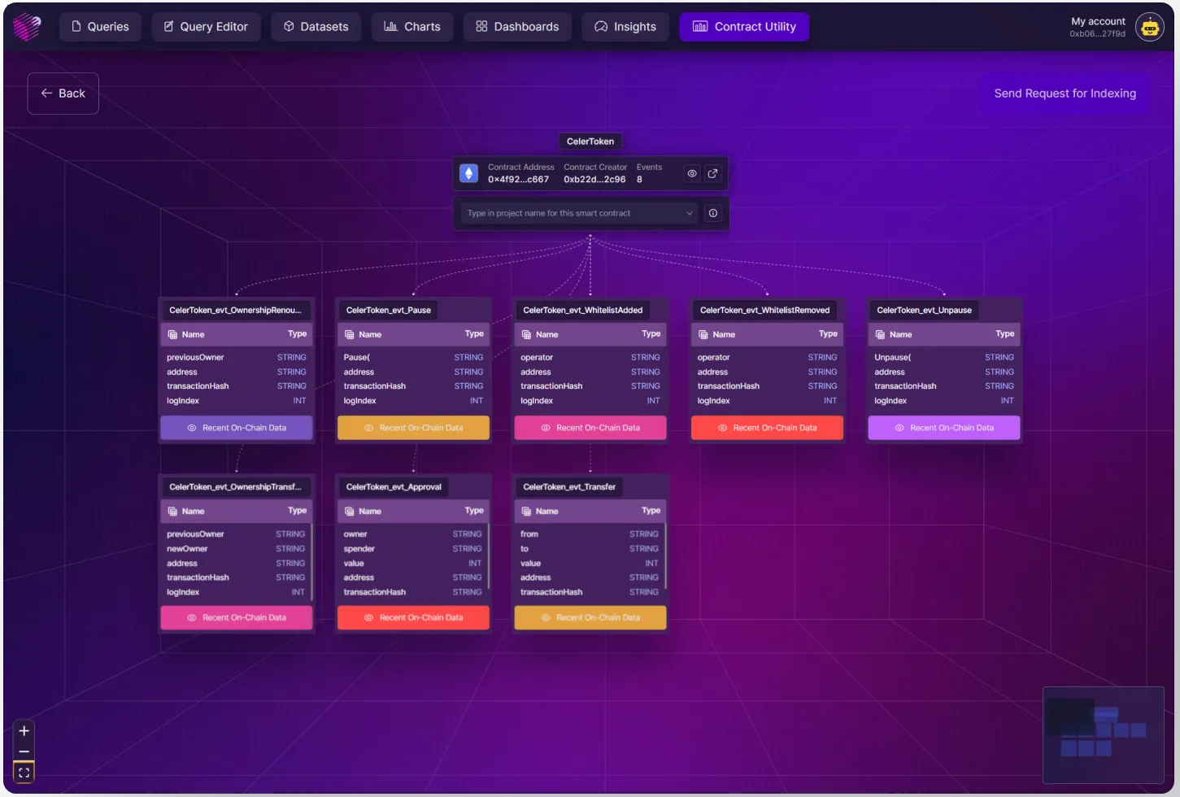This screenshot has width=1180, height=797.
Task: Select the Contract Utility tab
Action: tap(744, 27)
